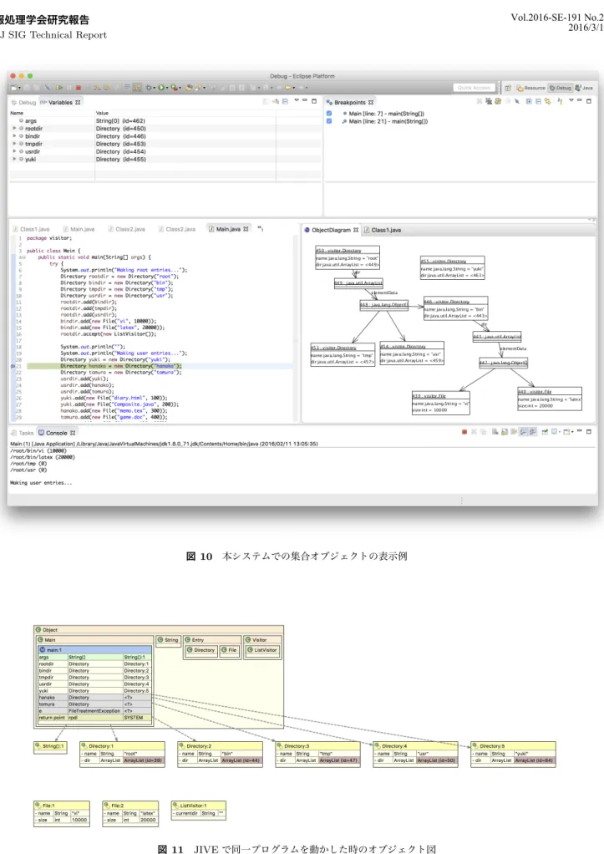This screenshot has width=604, height=854.
Task: Maximize the Variables view panel
Action: pos(314,101)
